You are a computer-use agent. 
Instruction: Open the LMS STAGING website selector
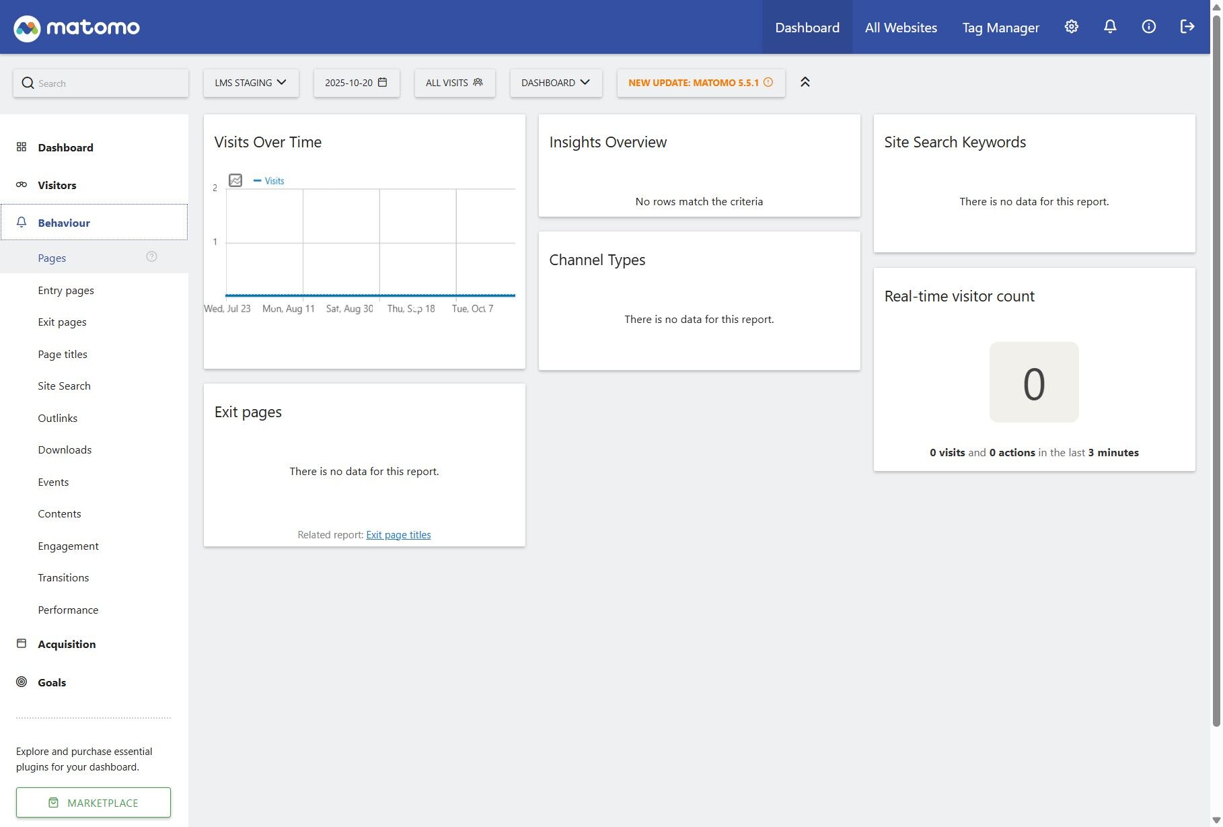coord(251,83)
